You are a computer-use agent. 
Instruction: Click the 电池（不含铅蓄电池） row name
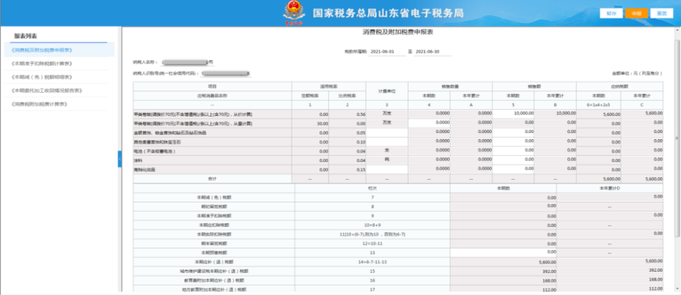(x=154, y=151)
